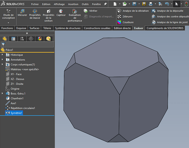189x148 pixels.
Task: Click the Etude de conception icon
Action: tap(8, 11)
